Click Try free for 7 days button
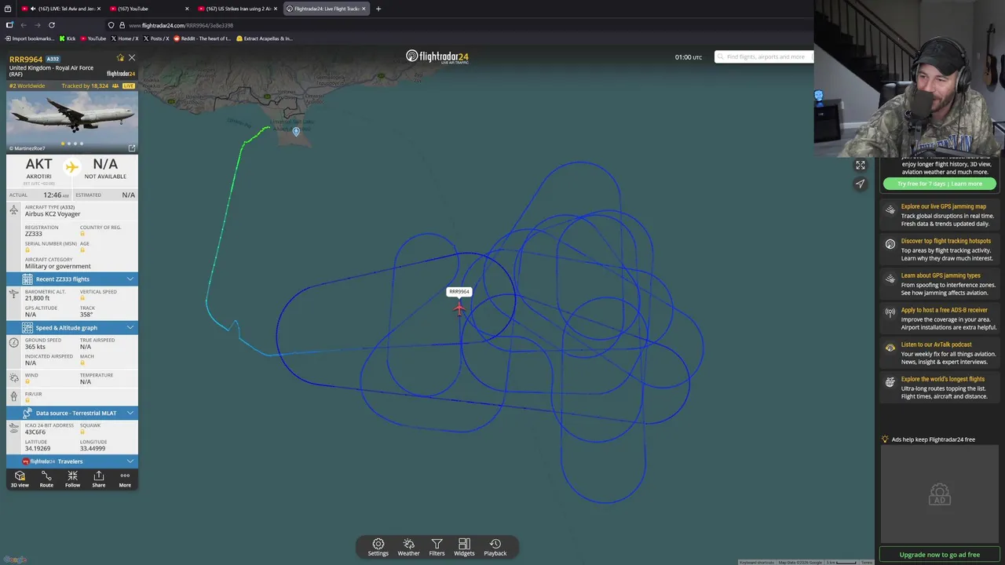Viewport: 1005px width, 565px height. click(940, 184)
